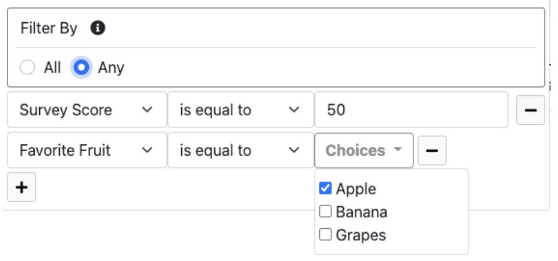This screenshot has height=261, width=558.
Task: Click the Apple option label text
Action: pos(356,189)
